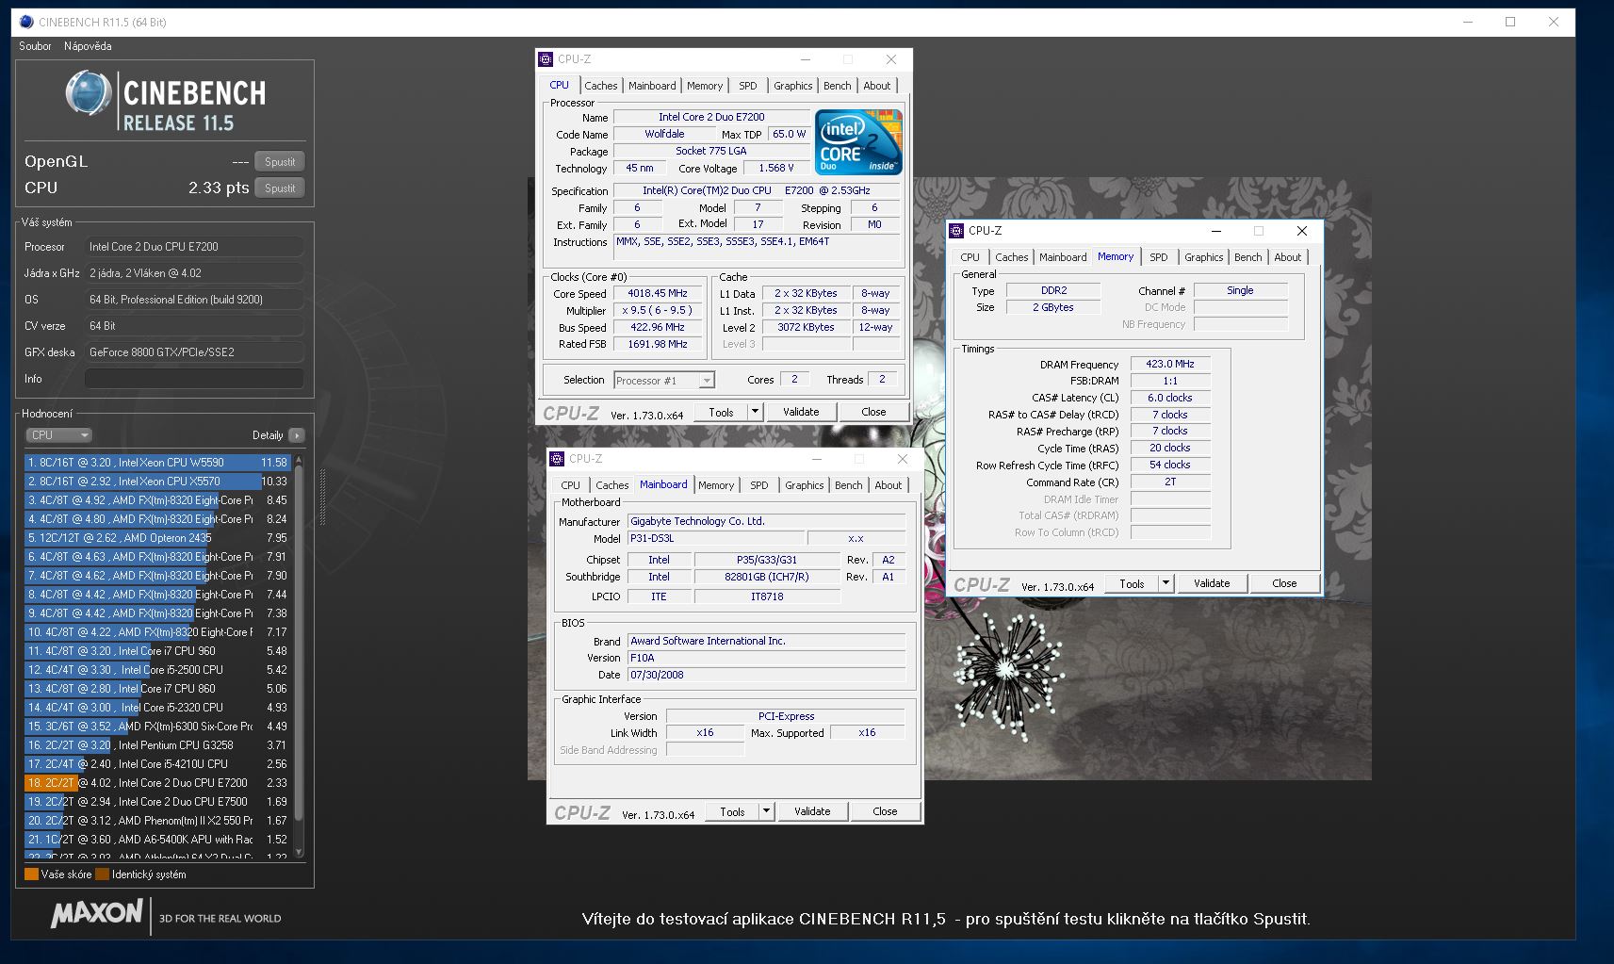Click Validate in CPU-Z Memory window

(1212, 583)
